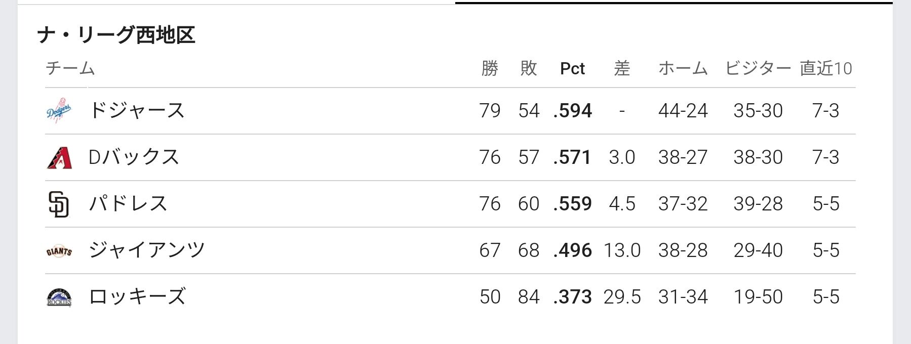Select the 直近10 column header
This screenshot has height=344, width=911.
pyautogui.click(x=826, y=68)
